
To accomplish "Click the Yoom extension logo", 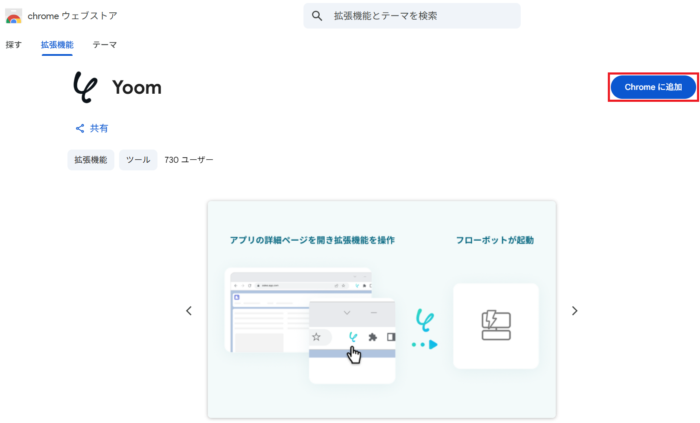I will point(85,87).
